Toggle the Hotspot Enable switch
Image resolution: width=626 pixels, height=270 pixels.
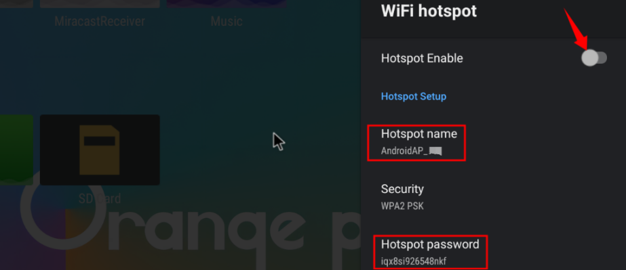pos(594,58)
